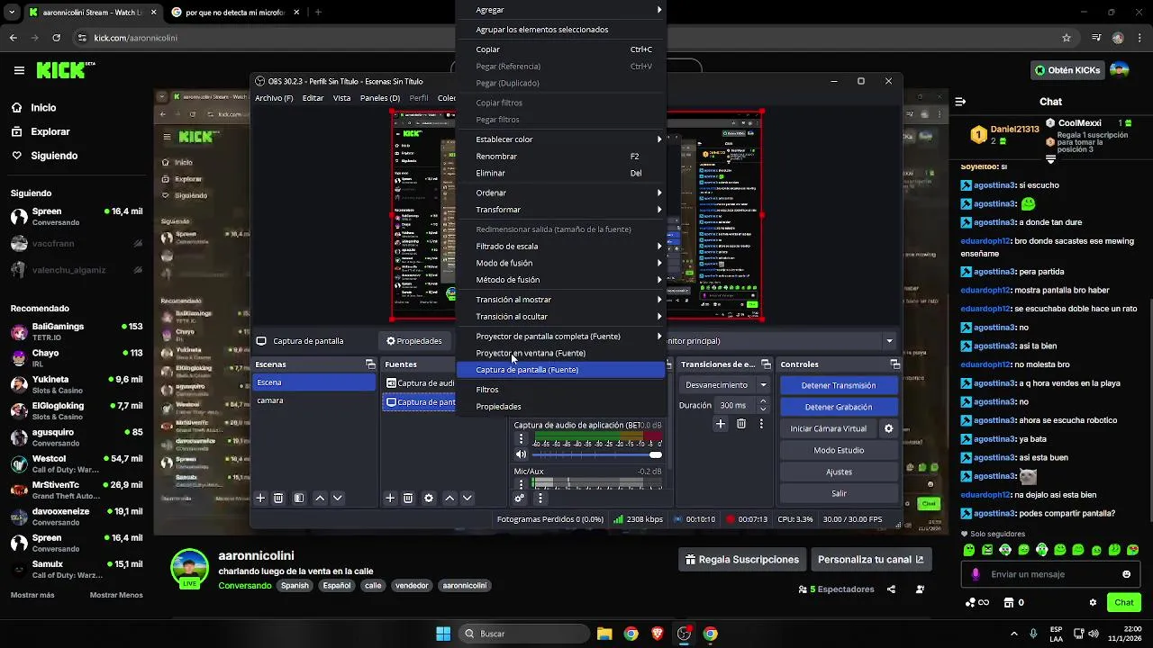The width and height of the screenshot is (1153, 648).
Task: Open scene filters icon in Escenas panel
Action: [x=299, y=498]
